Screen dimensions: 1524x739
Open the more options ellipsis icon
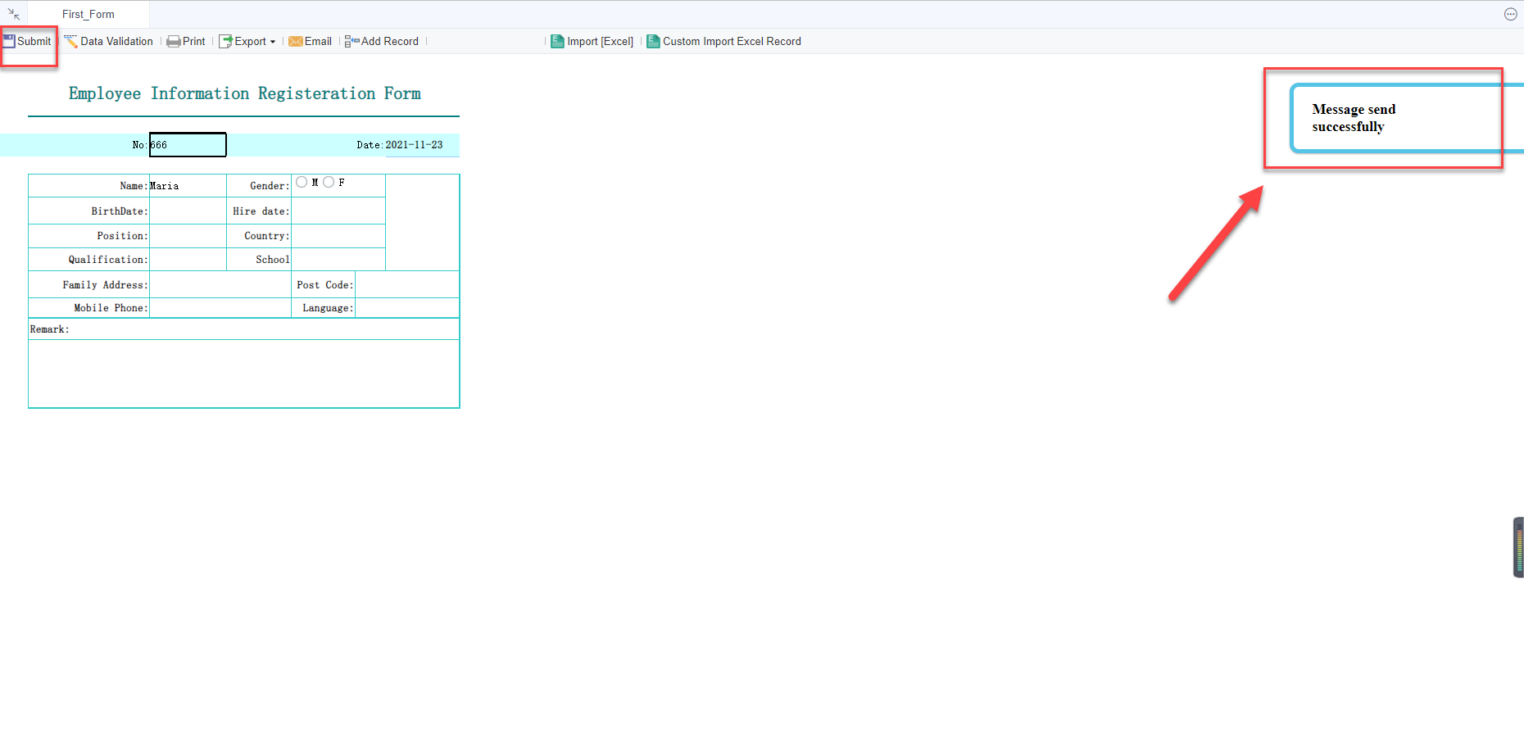(x=1511, y=14)
